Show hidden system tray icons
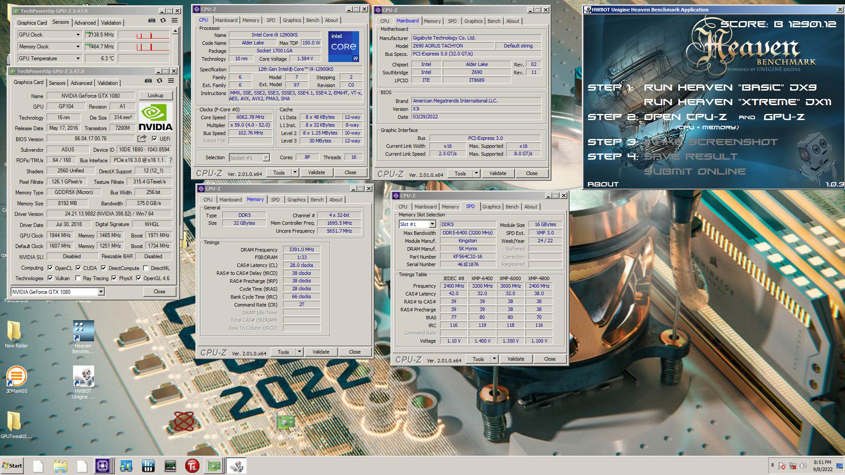This screenshot has width=845, height=475. [x=772, y=465]
